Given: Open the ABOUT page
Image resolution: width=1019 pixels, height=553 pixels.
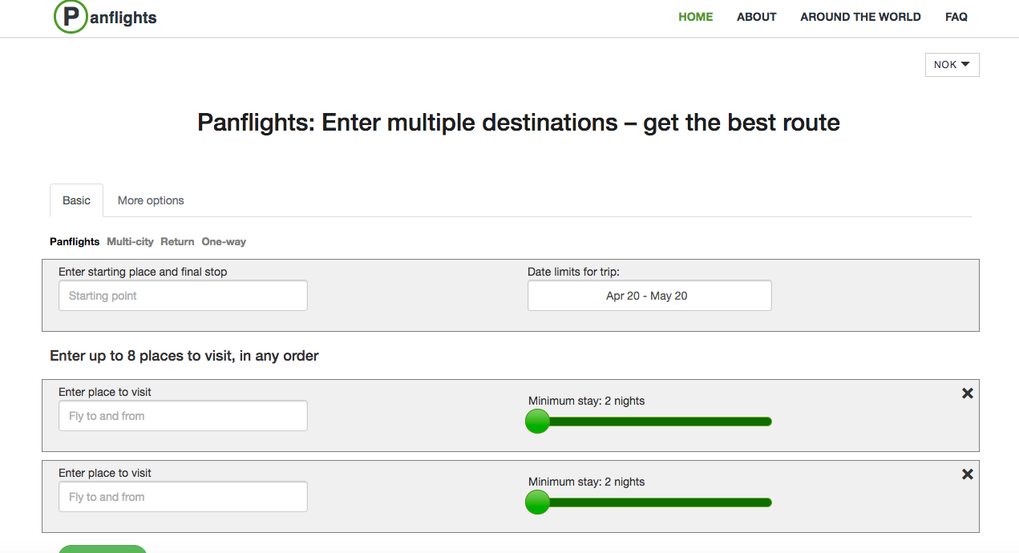Looking at the screenshot, I should (757, 17).
